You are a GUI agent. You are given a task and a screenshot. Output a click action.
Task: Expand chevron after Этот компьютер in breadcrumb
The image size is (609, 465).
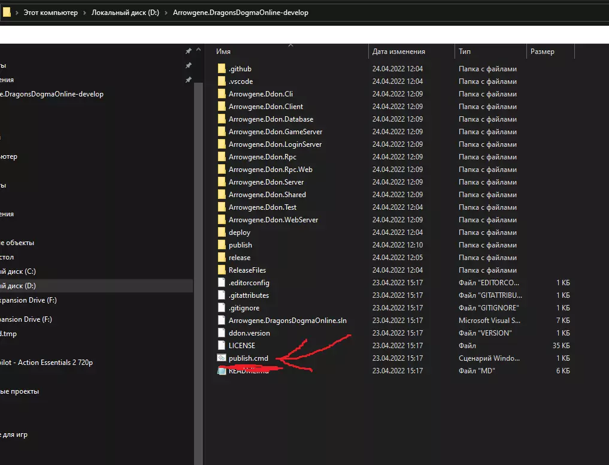click(84, 13)
